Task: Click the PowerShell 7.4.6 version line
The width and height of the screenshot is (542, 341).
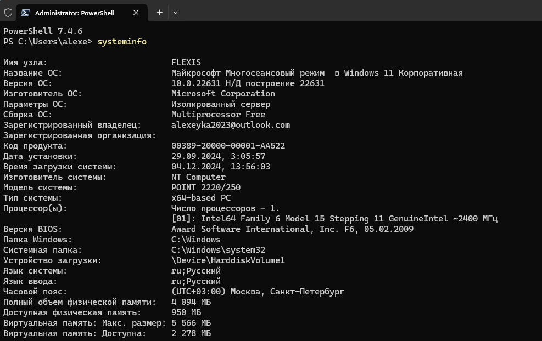Action: coord(43,31)
